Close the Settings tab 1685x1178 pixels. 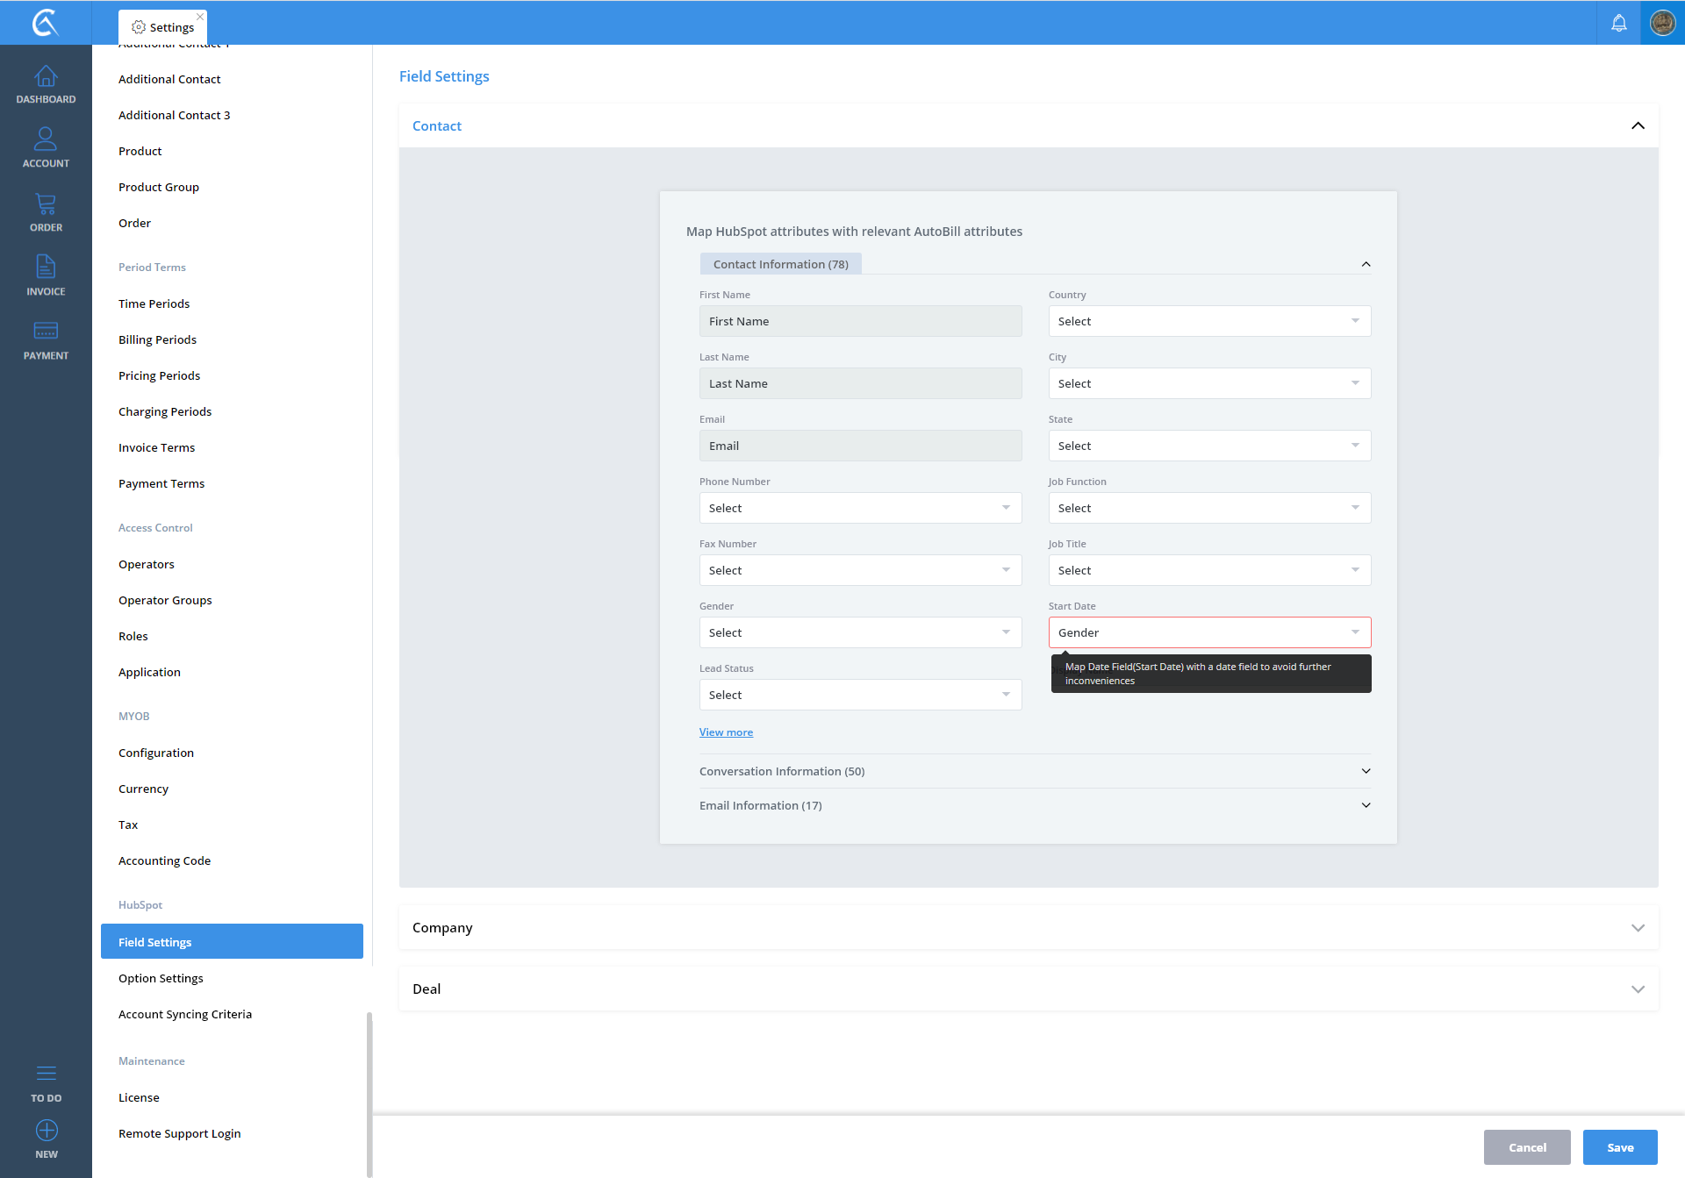point(200,17)
